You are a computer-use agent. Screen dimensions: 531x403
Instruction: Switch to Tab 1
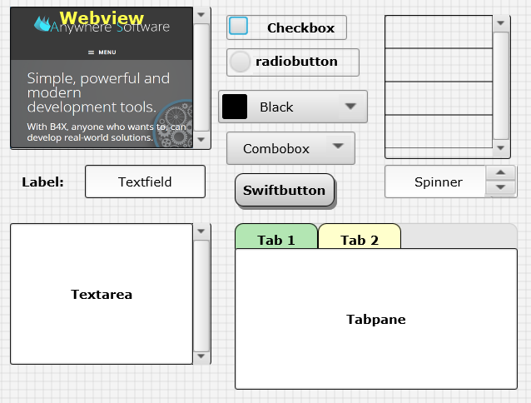click(x=276, y=236)
